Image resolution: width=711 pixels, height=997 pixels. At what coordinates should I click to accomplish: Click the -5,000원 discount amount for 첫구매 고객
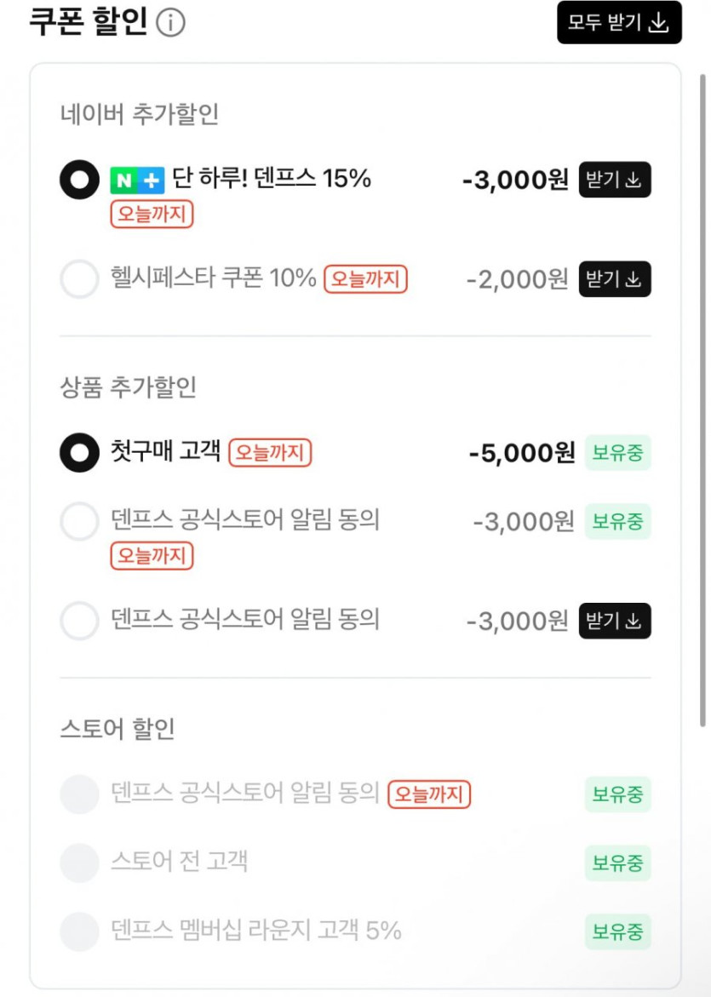pyautogui.click(x=521, y=453)
